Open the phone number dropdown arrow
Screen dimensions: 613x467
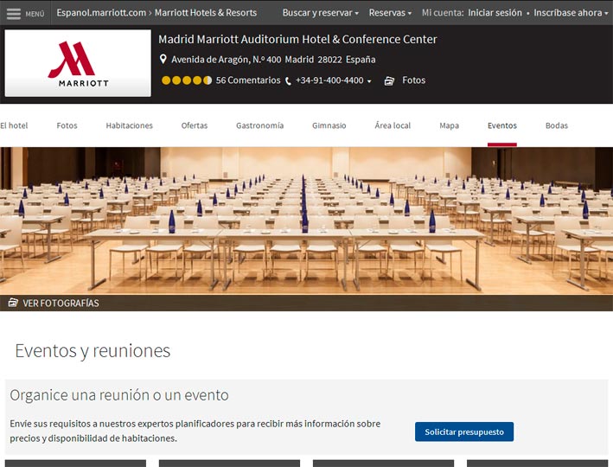[369, 81]
